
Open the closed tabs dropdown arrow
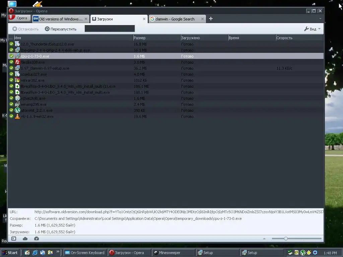320,19
